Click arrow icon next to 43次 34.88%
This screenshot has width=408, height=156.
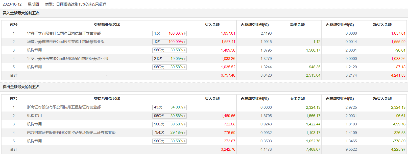click(185, 107)
